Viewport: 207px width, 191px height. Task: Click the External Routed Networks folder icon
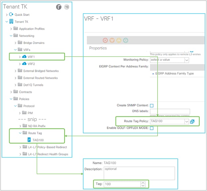pos(20,77)
